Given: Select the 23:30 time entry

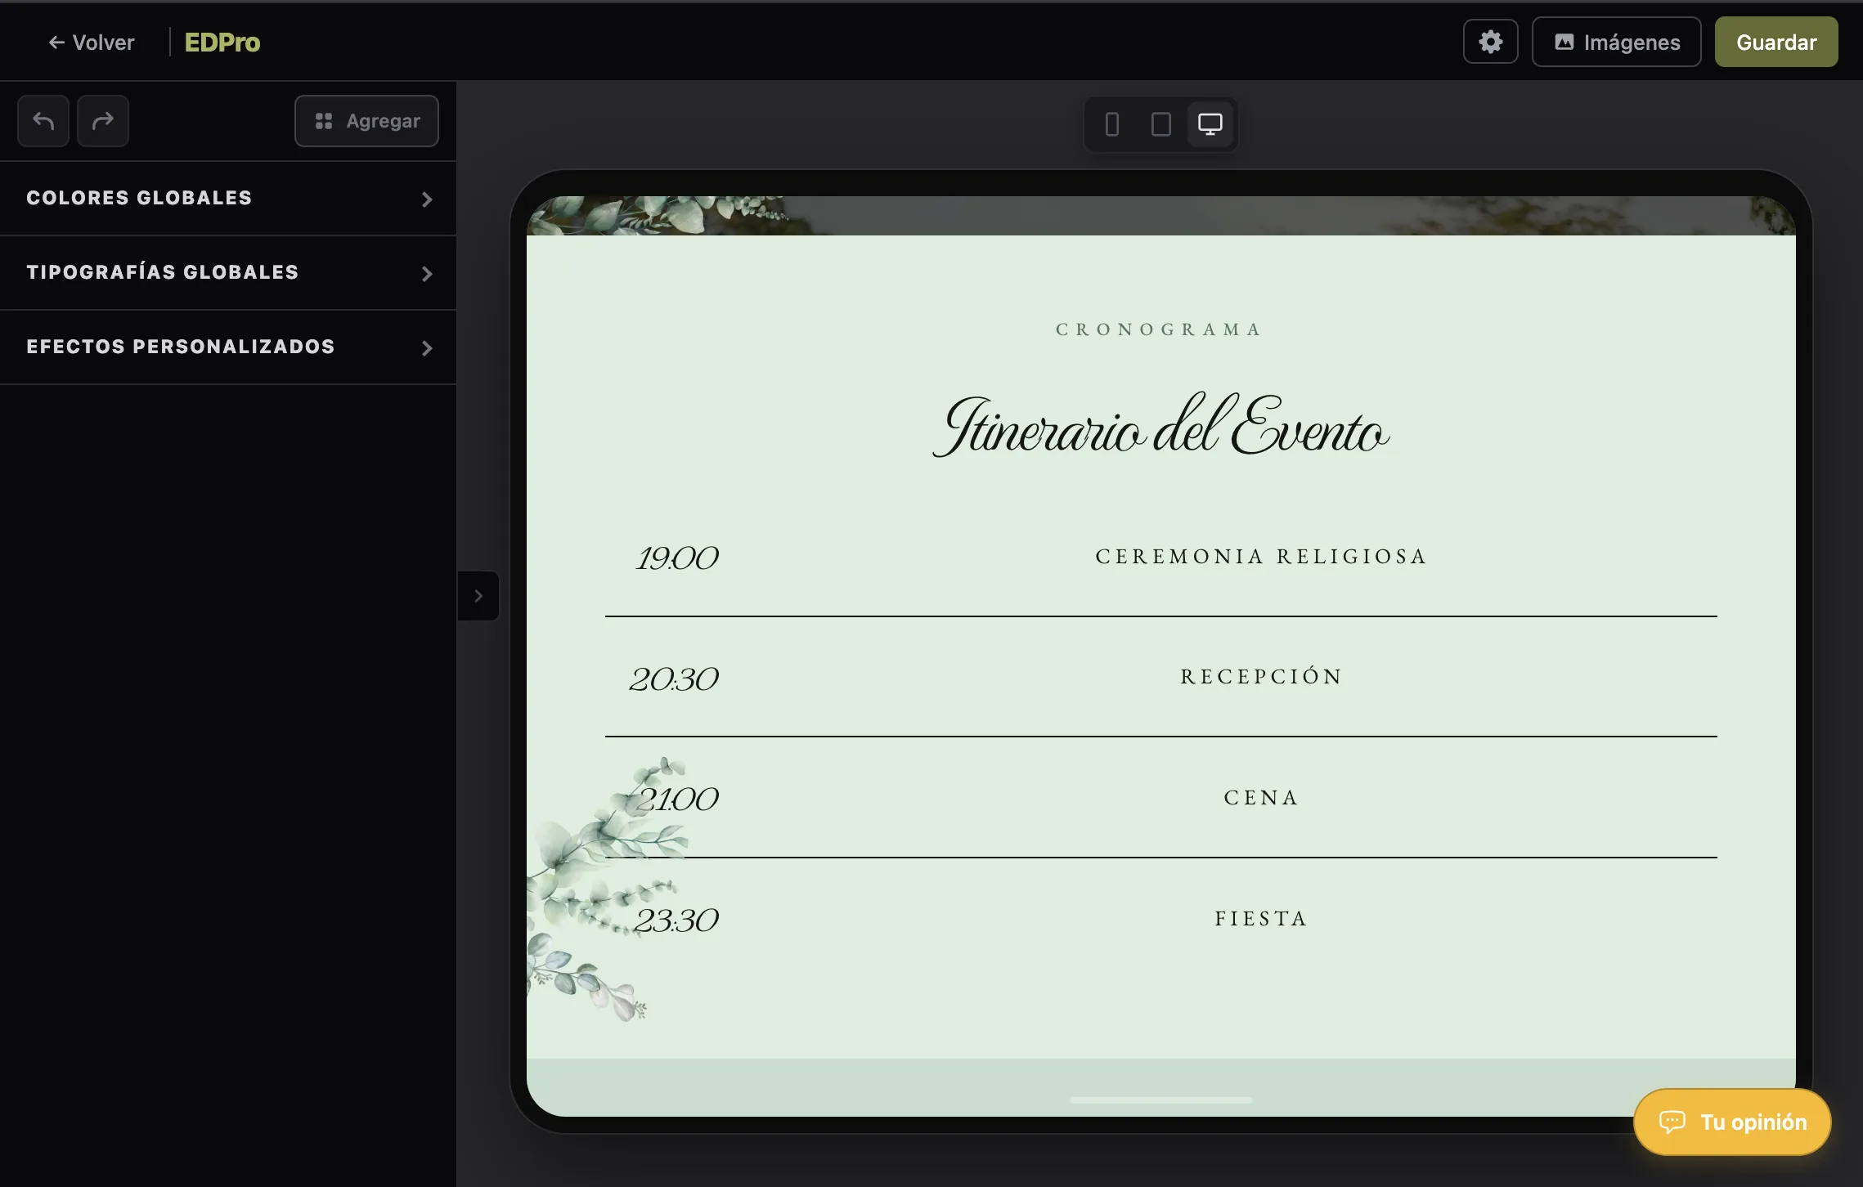Looking at the screenshot, I should point(676,920).
